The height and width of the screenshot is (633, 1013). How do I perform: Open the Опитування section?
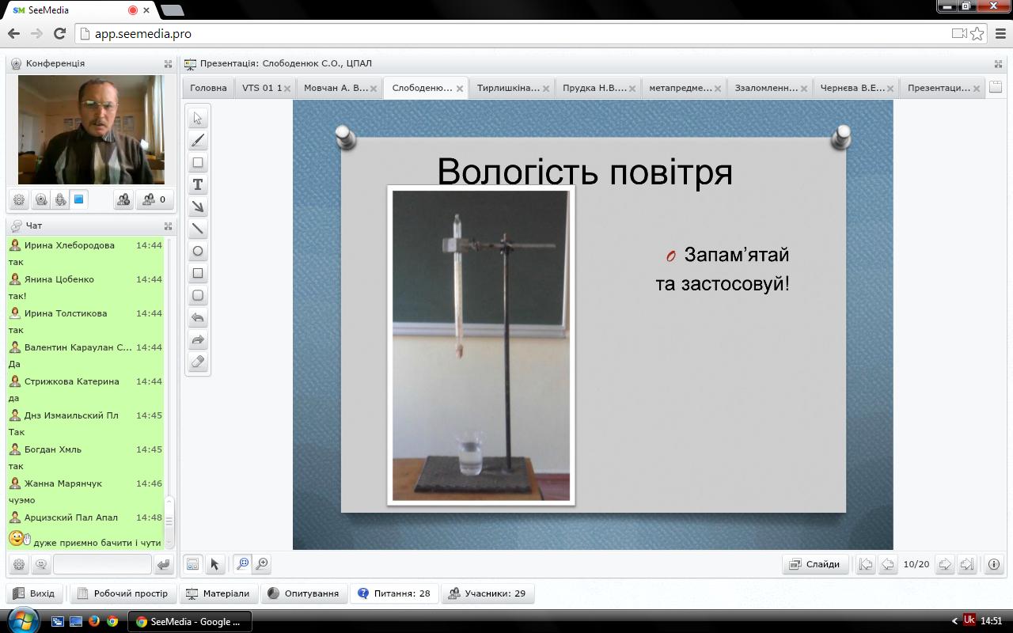point(304,593)
